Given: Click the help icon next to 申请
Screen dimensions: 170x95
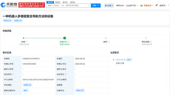Looking at the screenshot, I should click(26, 42).
